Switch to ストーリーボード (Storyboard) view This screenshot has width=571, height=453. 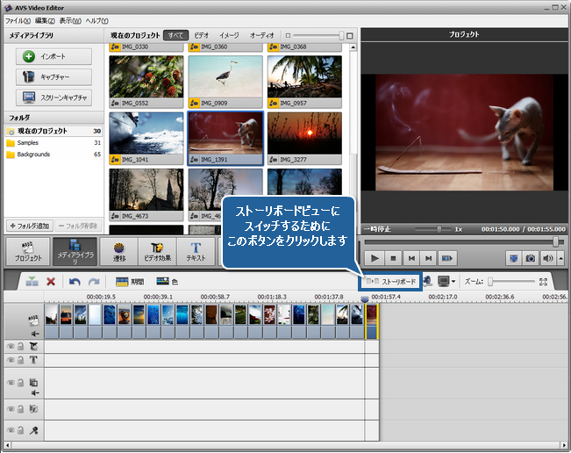[391, 282]
